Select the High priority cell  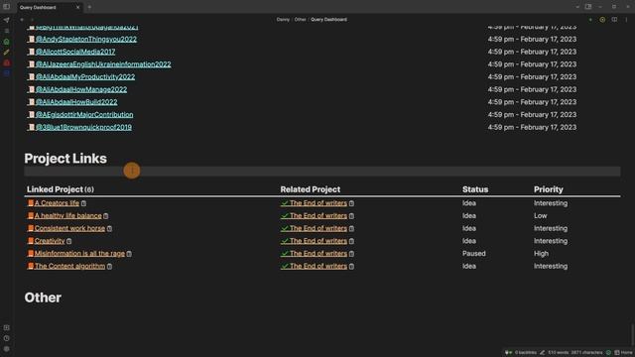click(x=541, y=254)
